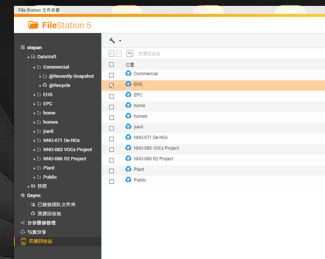Check the Public row checkbox

point(112,182)
